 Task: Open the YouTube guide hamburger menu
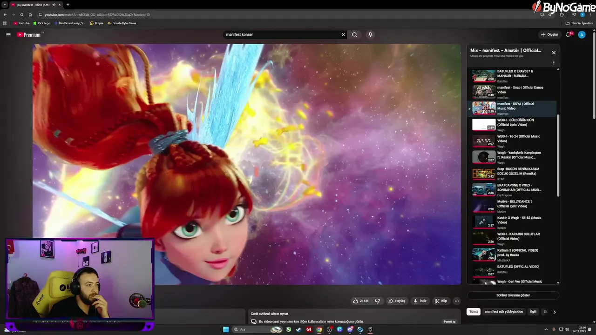pos(8,34)
